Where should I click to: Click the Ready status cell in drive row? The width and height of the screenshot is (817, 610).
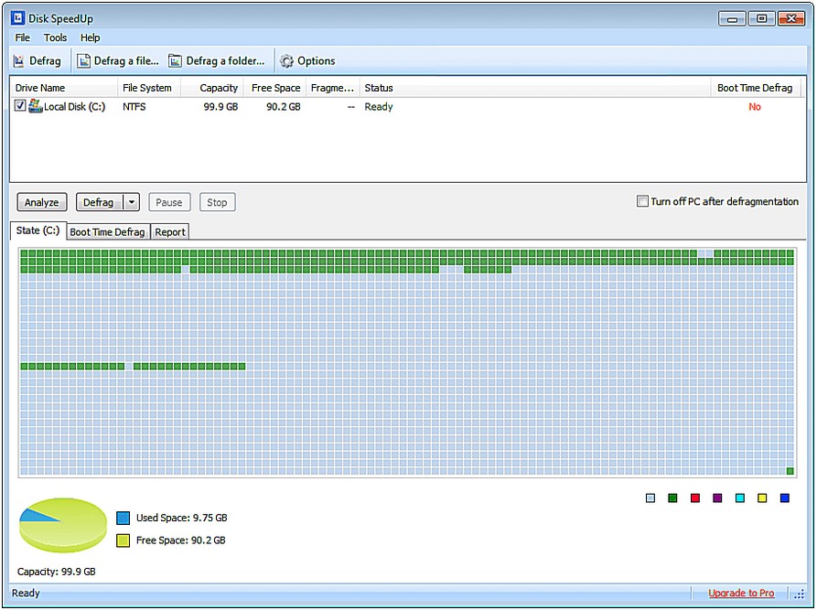(x=379, y=107)
